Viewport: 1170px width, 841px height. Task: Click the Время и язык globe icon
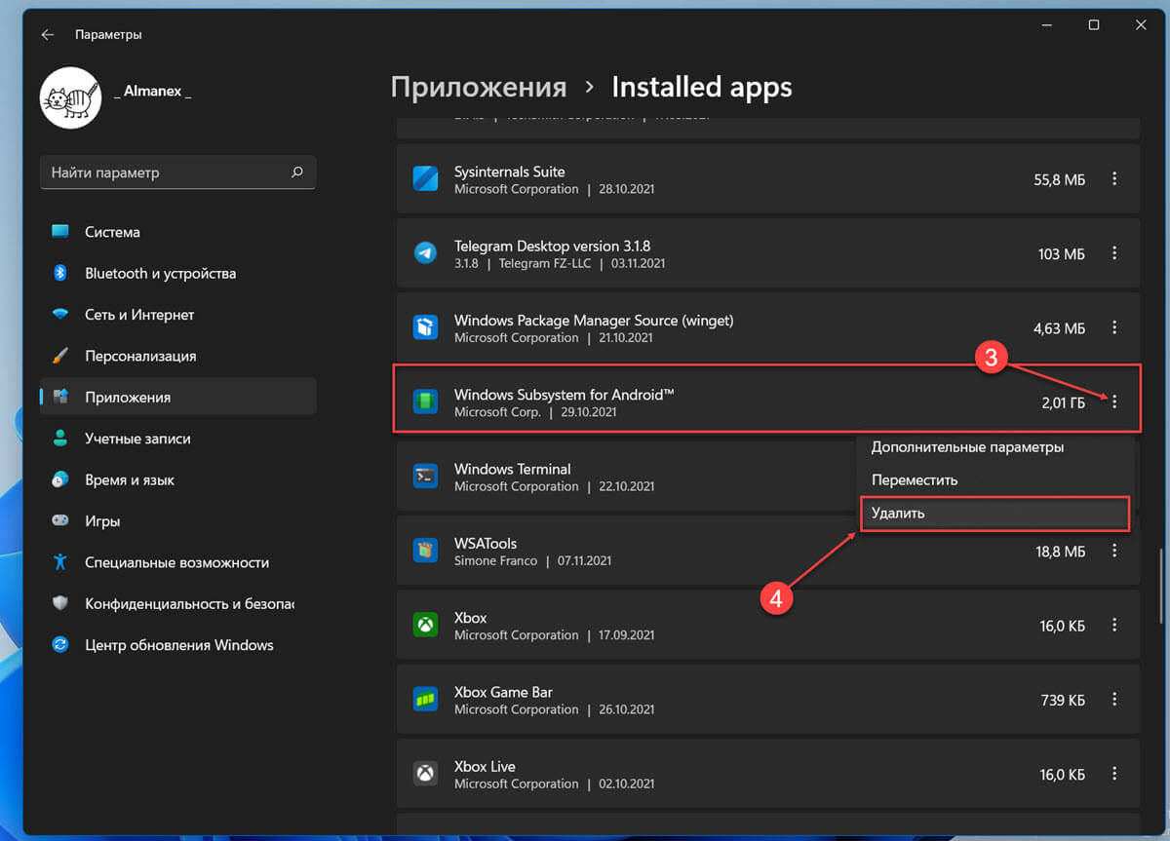click(x=60, y=479)
